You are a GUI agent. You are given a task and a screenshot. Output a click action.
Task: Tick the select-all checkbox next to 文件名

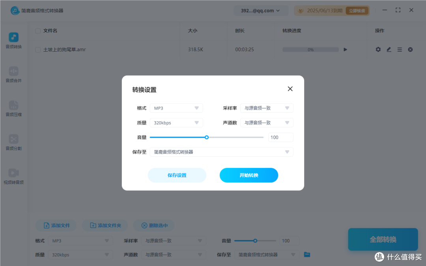pos(38,31)
